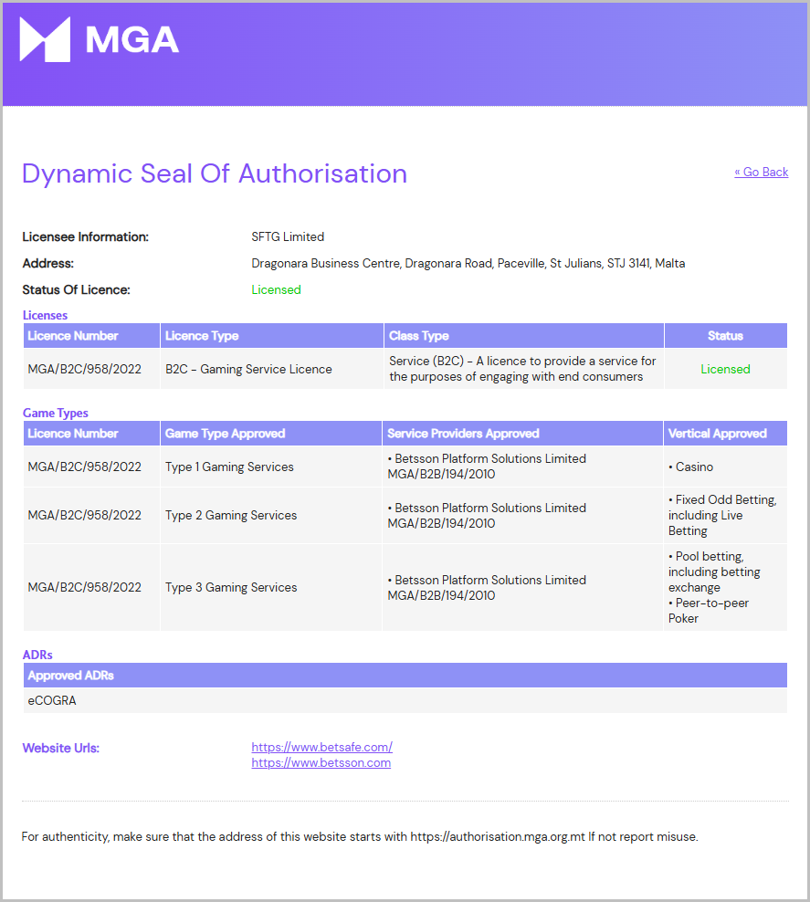Screen dimensions: 810x902
Task: Click the Address label
Action: pos(47,264)
